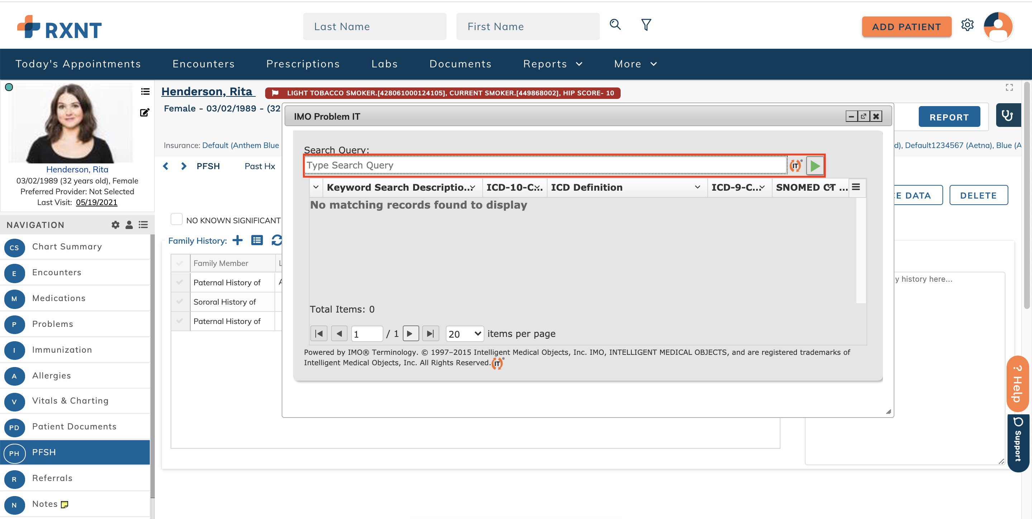
Task: Run the IMO search green arrow icon
Action: point(815,165)
